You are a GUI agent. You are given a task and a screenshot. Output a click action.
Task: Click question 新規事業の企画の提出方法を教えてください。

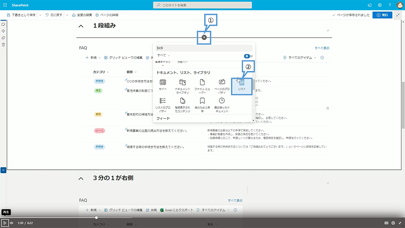[157, 131]
